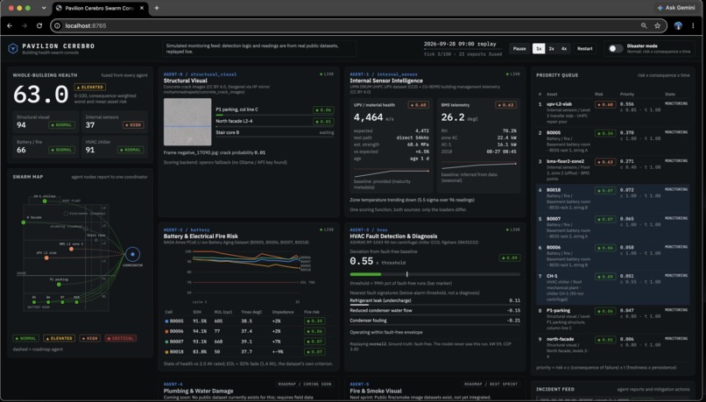706x402 pixels.
Task: Click the Priority column header in queue
Action: [x=627, y=94]
